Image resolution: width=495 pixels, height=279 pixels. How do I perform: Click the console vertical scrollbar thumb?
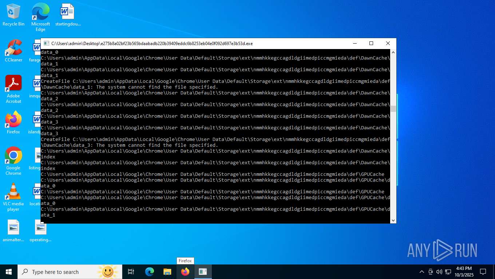pyautogui.click(x=393, y=109)
